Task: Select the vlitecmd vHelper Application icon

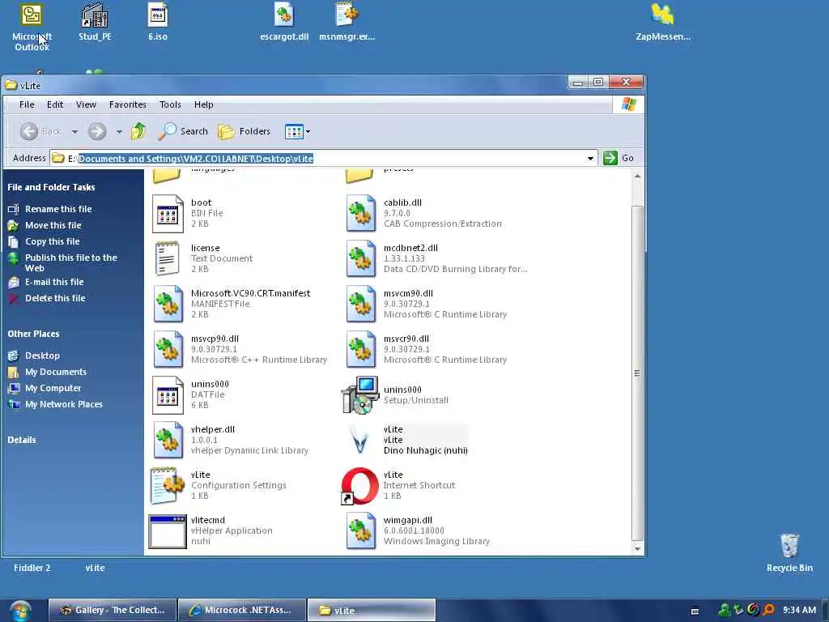Action: tap(167, 531)
